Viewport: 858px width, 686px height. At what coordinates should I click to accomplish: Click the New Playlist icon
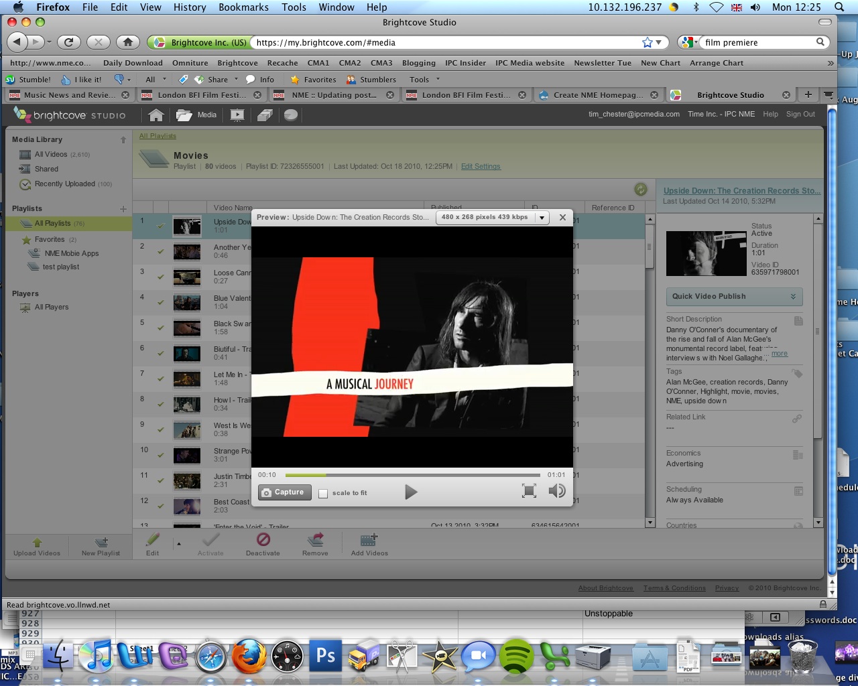[x=101, y=541]
